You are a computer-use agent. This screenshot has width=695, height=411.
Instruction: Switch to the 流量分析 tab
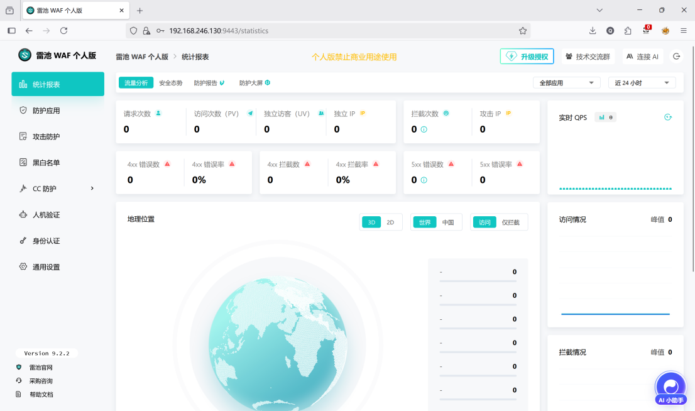pos(136,83)
